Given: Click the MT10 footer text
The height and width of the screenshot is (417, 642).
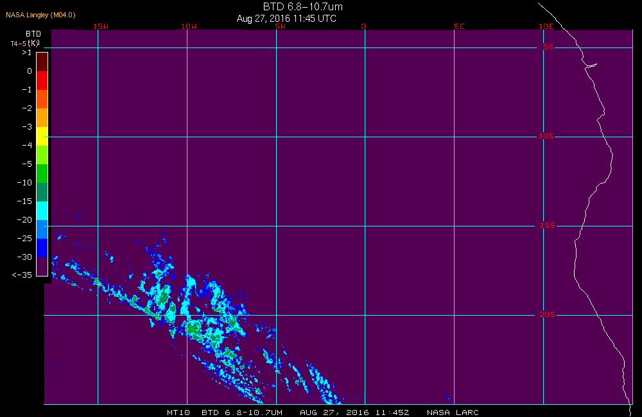Looking at the screenshot, I should click(x=178, y=413).
